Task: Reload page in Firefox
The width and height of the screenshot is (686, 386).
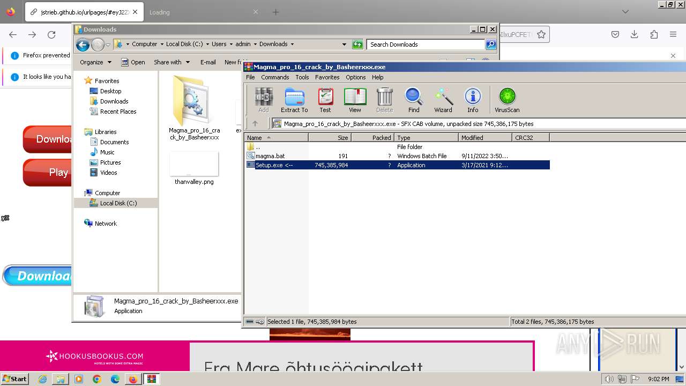Action: 51,34
